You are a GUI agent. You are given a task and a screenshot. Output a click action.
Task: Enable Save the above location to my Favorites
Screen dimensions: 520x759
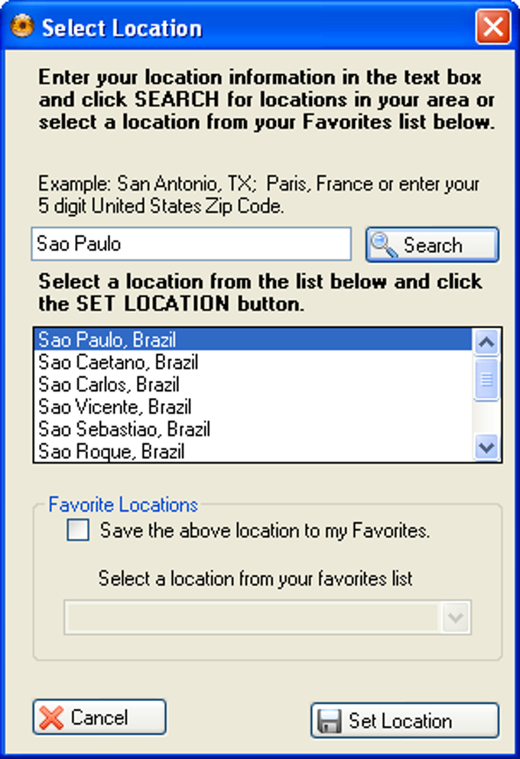tap(78, 529)
